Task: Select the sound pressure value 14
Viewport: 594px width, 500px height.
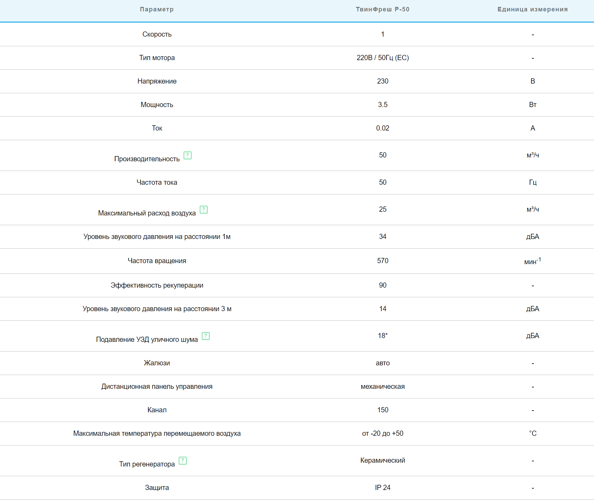Action: [x=383, y=309]
